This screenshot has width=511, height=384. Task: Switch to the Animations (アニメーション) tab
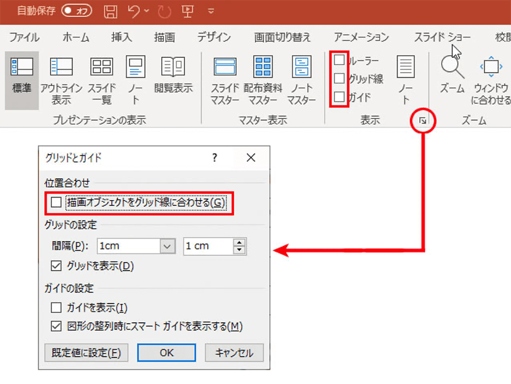361,37
